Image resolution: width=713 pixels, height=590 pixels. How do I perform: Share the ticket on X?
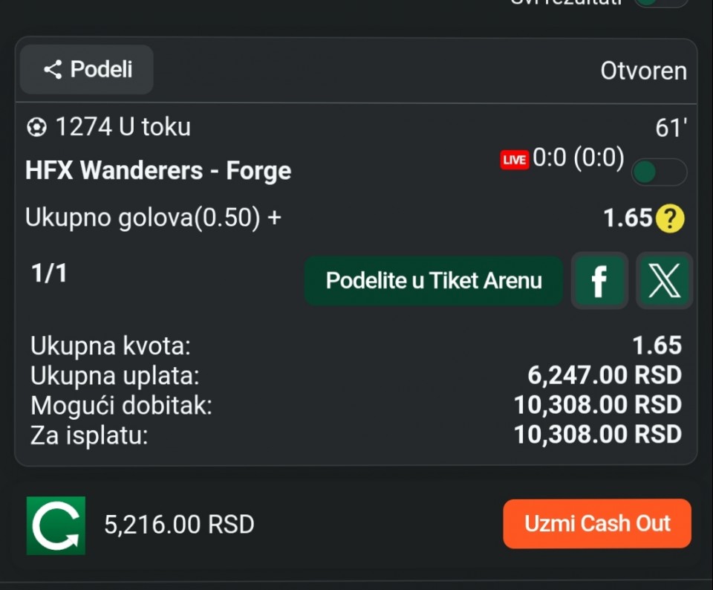point(664,281)
